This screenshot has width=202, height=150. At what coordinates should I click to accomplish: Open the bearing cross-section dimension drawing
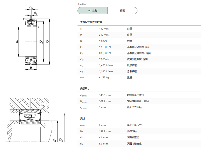tap(33, 38)
